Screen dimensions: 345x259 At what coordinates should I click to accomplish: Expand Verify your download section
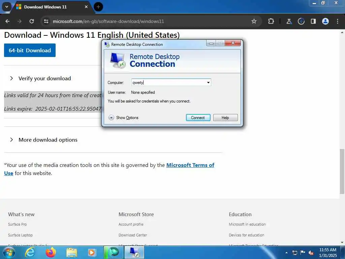pyautogui.click(x=45, y=78)
